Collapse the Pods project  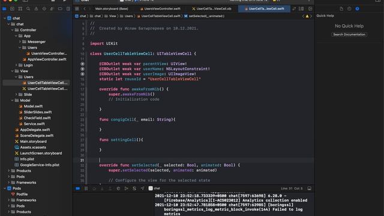point(5,188)
